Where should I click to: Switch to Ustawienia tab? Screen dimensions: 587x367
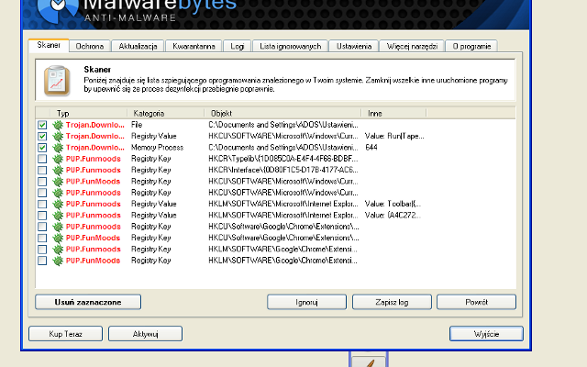click(x=354, y=46)
